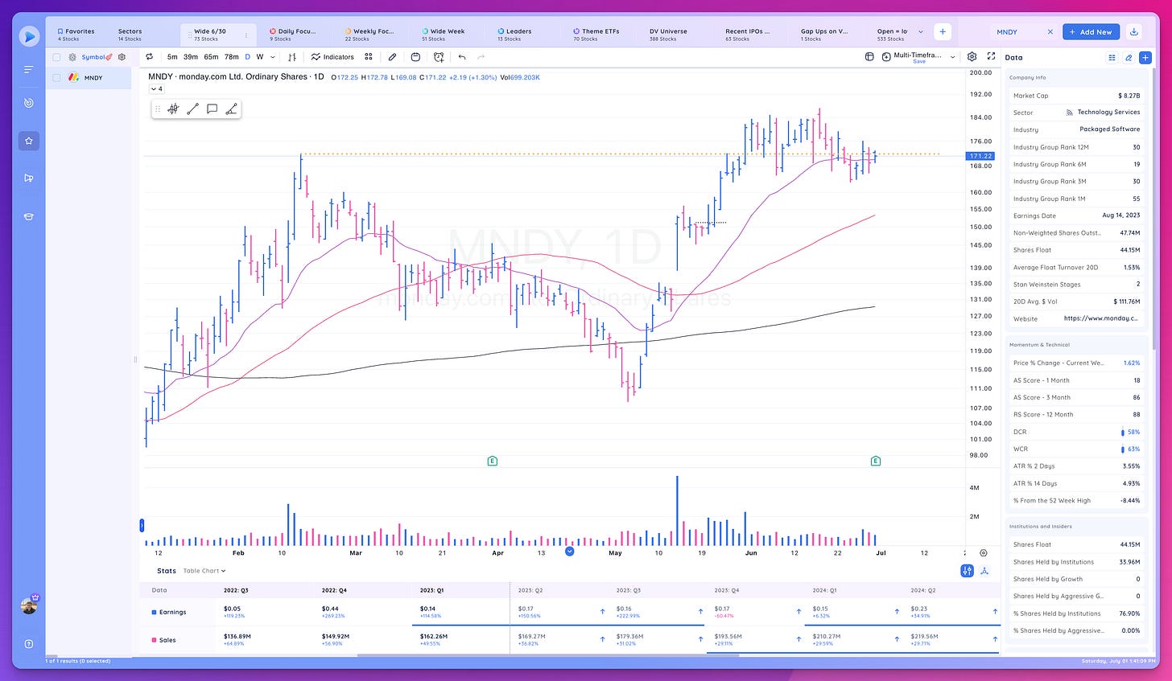Switch to the Favorites watchlist tab
Viewport: 1172px width, 681px height.
[x=76, y=35]
